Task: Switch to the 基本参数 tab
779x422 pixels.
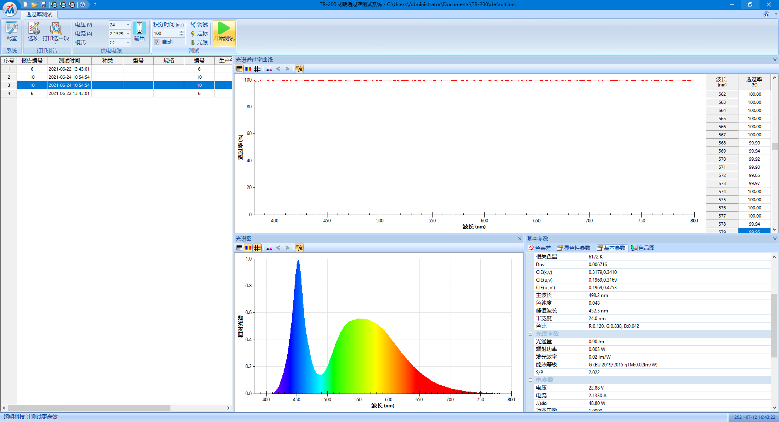Action: [x=611, y=248]
